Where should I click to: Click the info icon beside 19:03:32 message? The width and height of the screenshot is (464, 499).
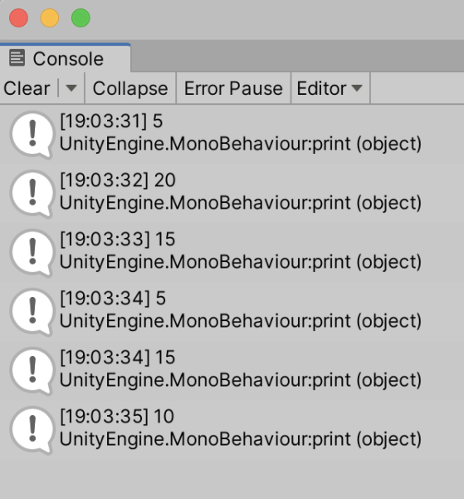pos(32,194)
